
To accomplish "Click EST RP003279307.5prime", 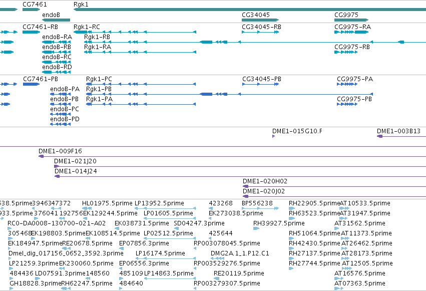I will click(227, 284).
